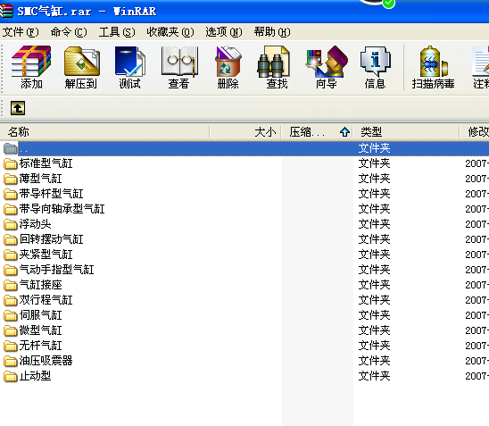Click folder icon of 标准型气缸
The width and height of the screenshot is (489, 426).
coord(11,163)
